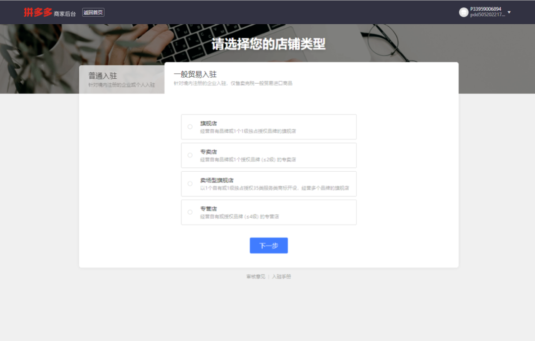Click the 旗舰店 option card
The height and width of the screenshot is (341, 535).
(268, 127)
